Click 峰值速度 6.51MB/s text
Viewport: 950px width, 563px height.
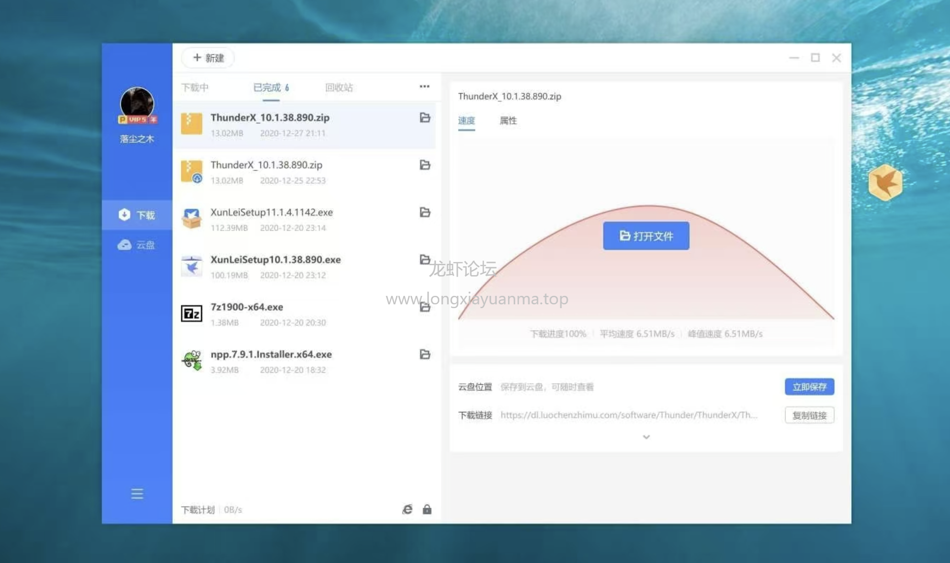[725, 334]
